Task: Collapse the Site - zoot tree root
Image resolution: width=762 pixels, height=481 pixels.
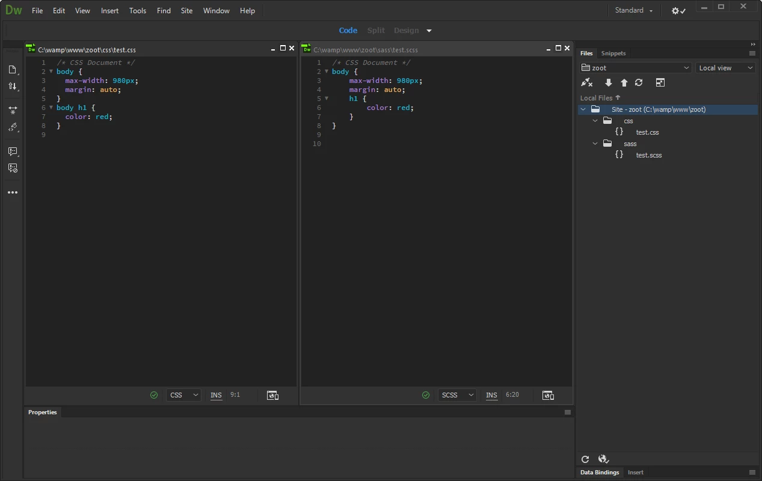Action: pyautogui.click(x=583, y=109)
